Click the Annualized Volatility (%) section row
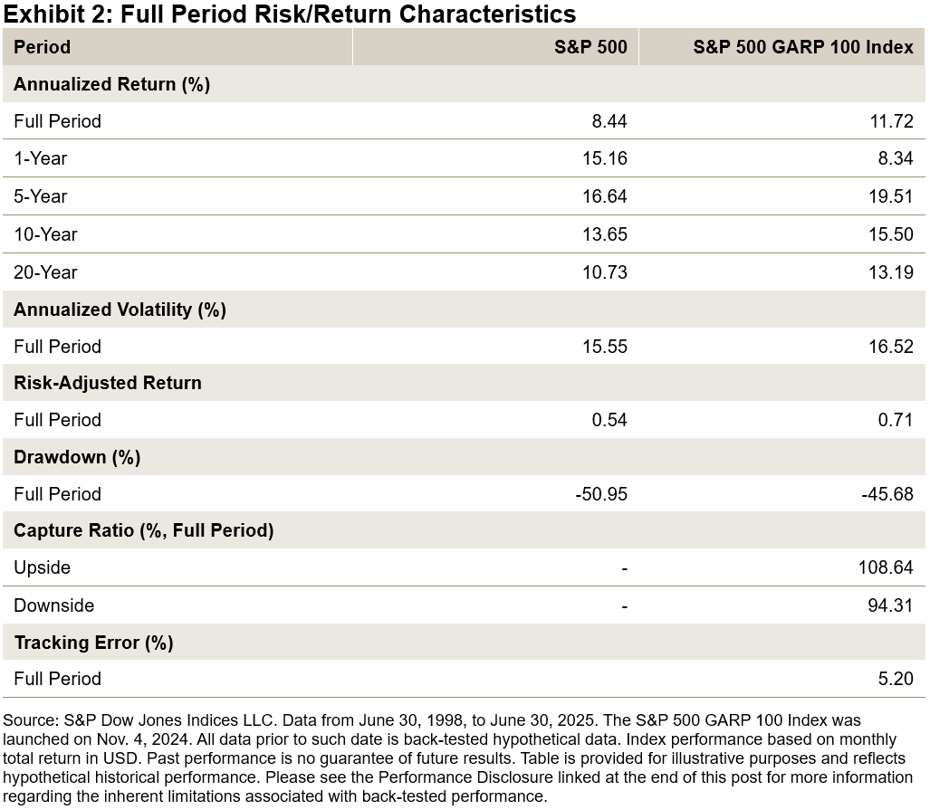 (x=120, y=310)
